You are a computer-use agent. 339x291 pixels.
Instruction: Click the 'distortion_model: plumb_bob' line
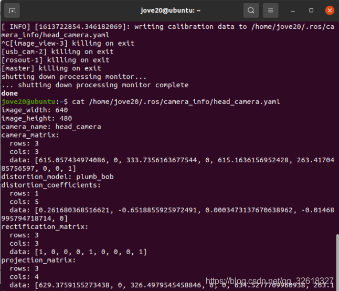[x=58, y=177]
